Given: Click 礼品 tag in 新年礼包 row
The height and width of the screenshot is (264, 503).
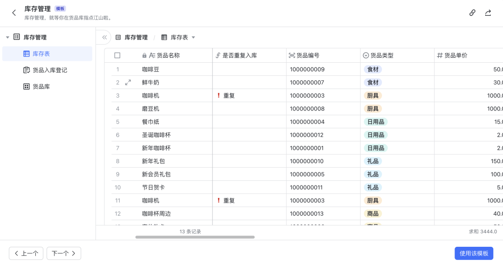Looking at the screenshot, I should coord(373,161).
